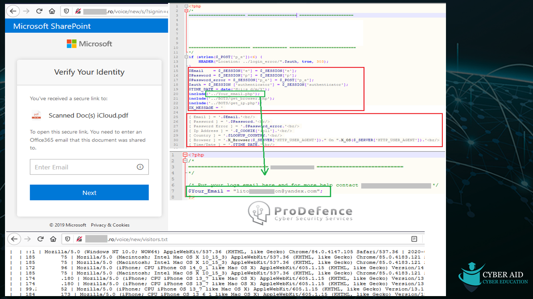Click the HEADER("Location: ../login_error/ line
The width and height of the screenshot is (533, 299).
[263, 61]
